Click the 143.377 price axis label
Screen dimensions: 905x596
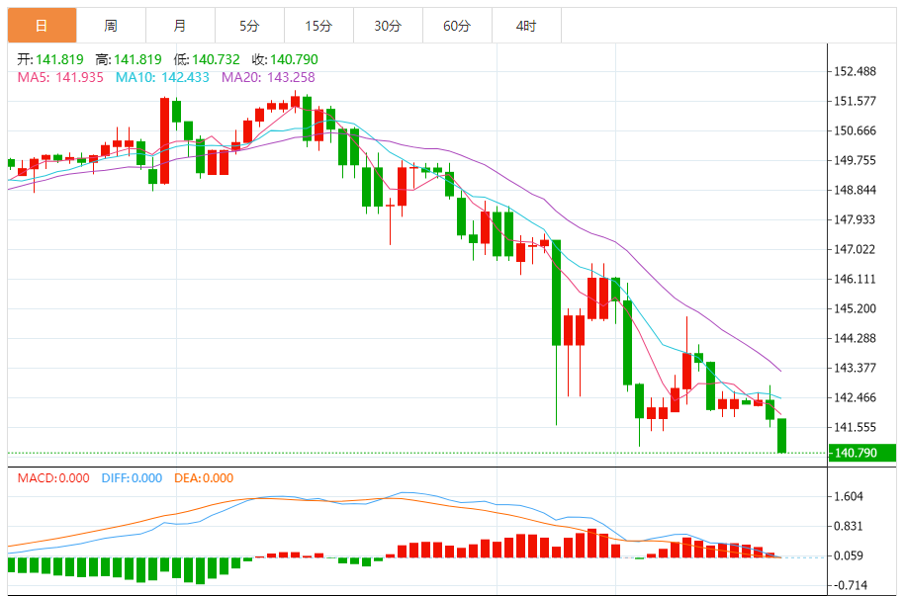(855, 368)
